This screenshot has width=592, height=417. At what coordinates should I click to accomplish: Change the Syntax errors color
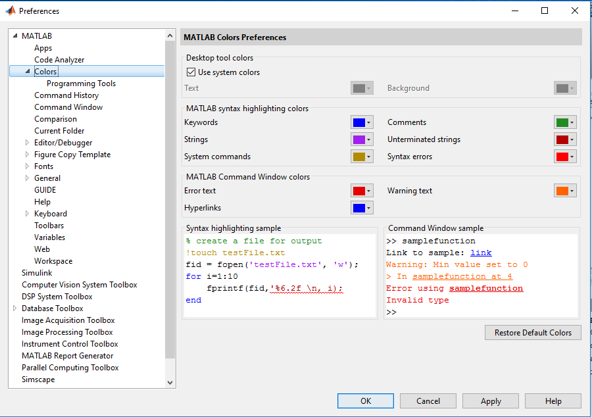(565, 157)
